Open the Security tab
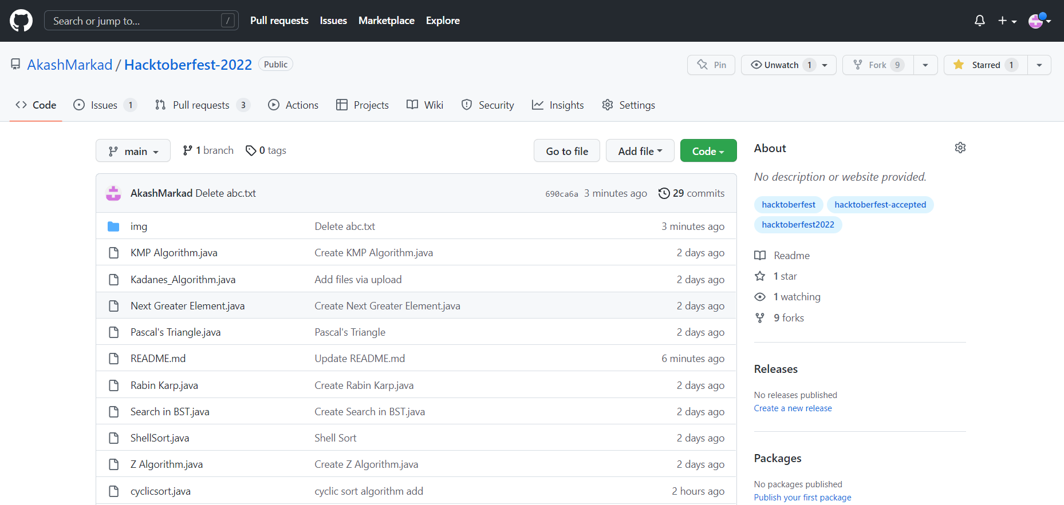Viewport: 1064px width, 505px height. (x=488, y=105)
